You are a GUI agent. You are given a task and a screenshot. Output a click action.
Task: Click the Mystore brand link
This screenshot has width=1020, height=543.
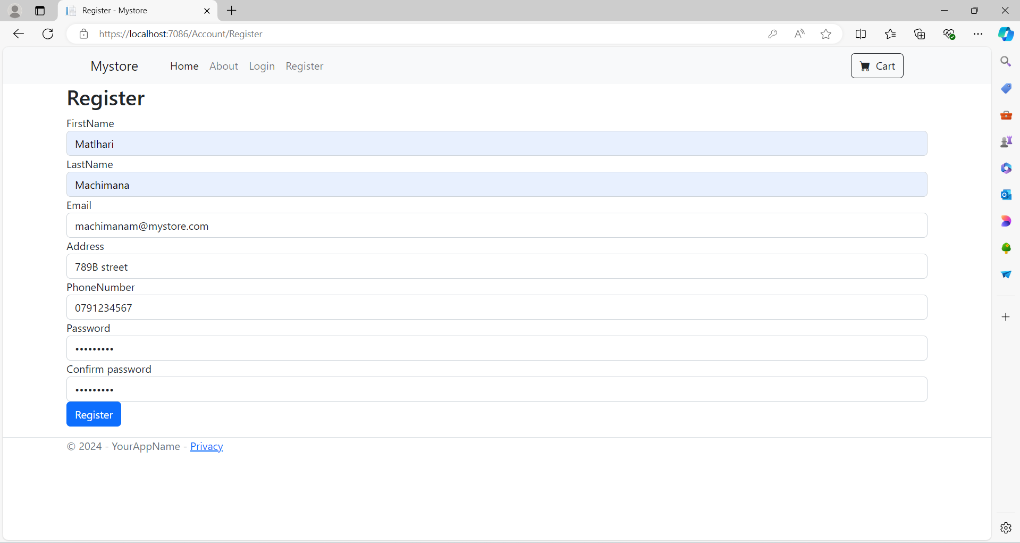[x=114, y=66]
